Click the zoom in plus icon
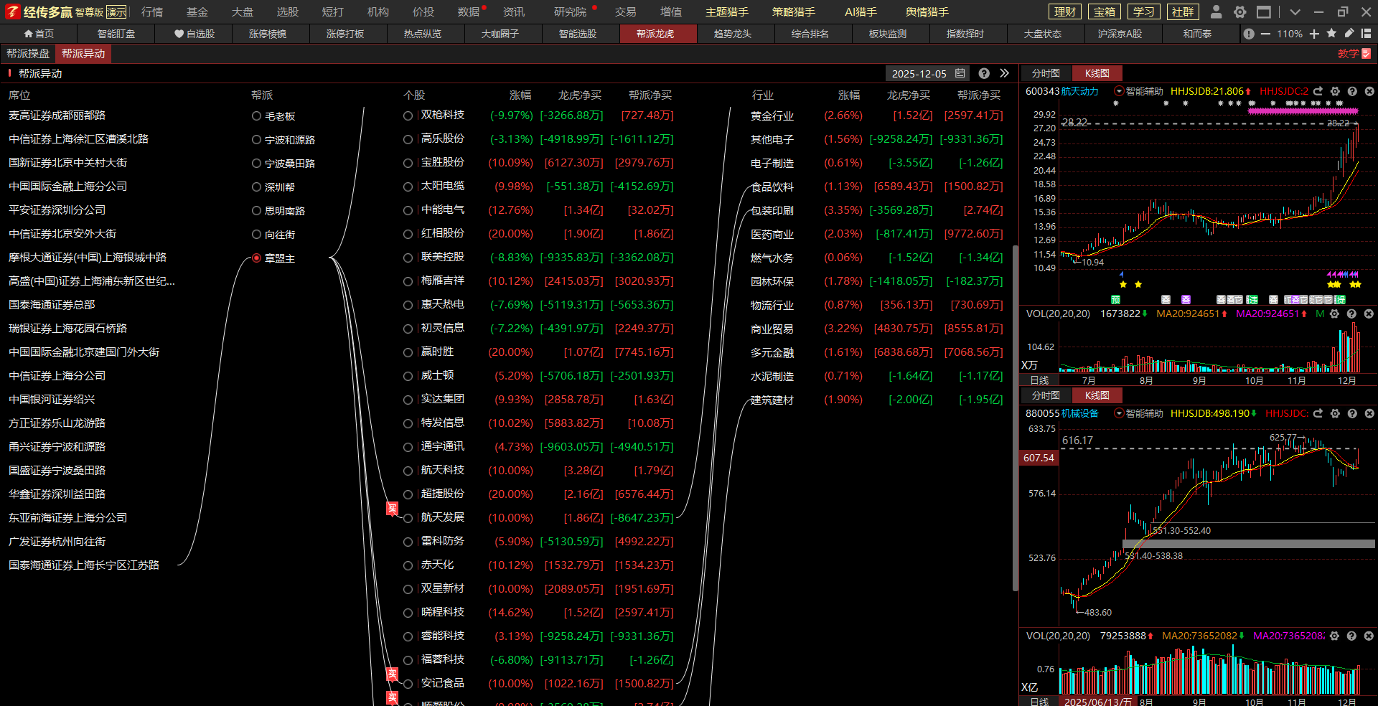 (x=1314, y=34)
